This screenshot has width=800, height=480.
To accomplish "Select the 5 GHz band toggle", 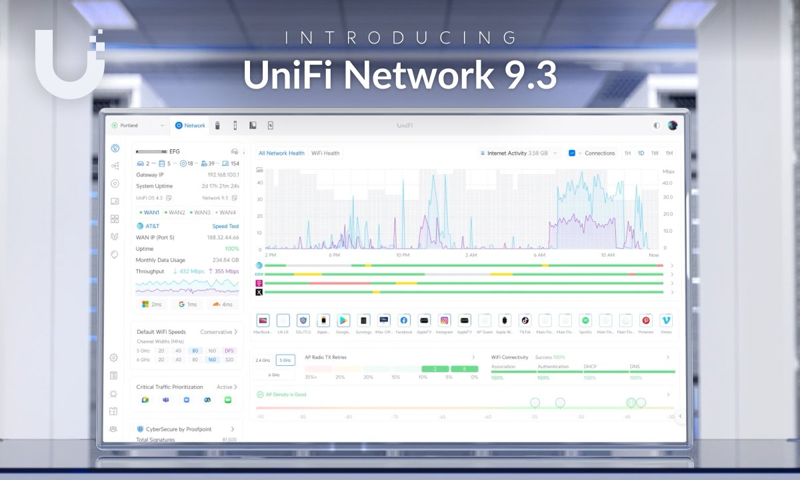I will (x=285, y=360).
